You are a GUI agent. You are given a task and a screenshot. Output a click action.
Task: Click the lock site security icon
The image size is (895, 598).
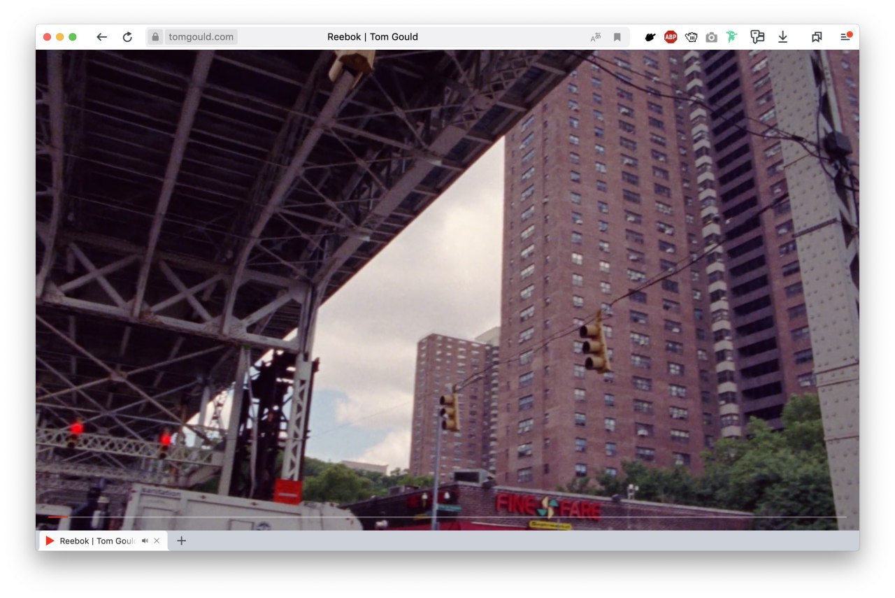[155, 37]
